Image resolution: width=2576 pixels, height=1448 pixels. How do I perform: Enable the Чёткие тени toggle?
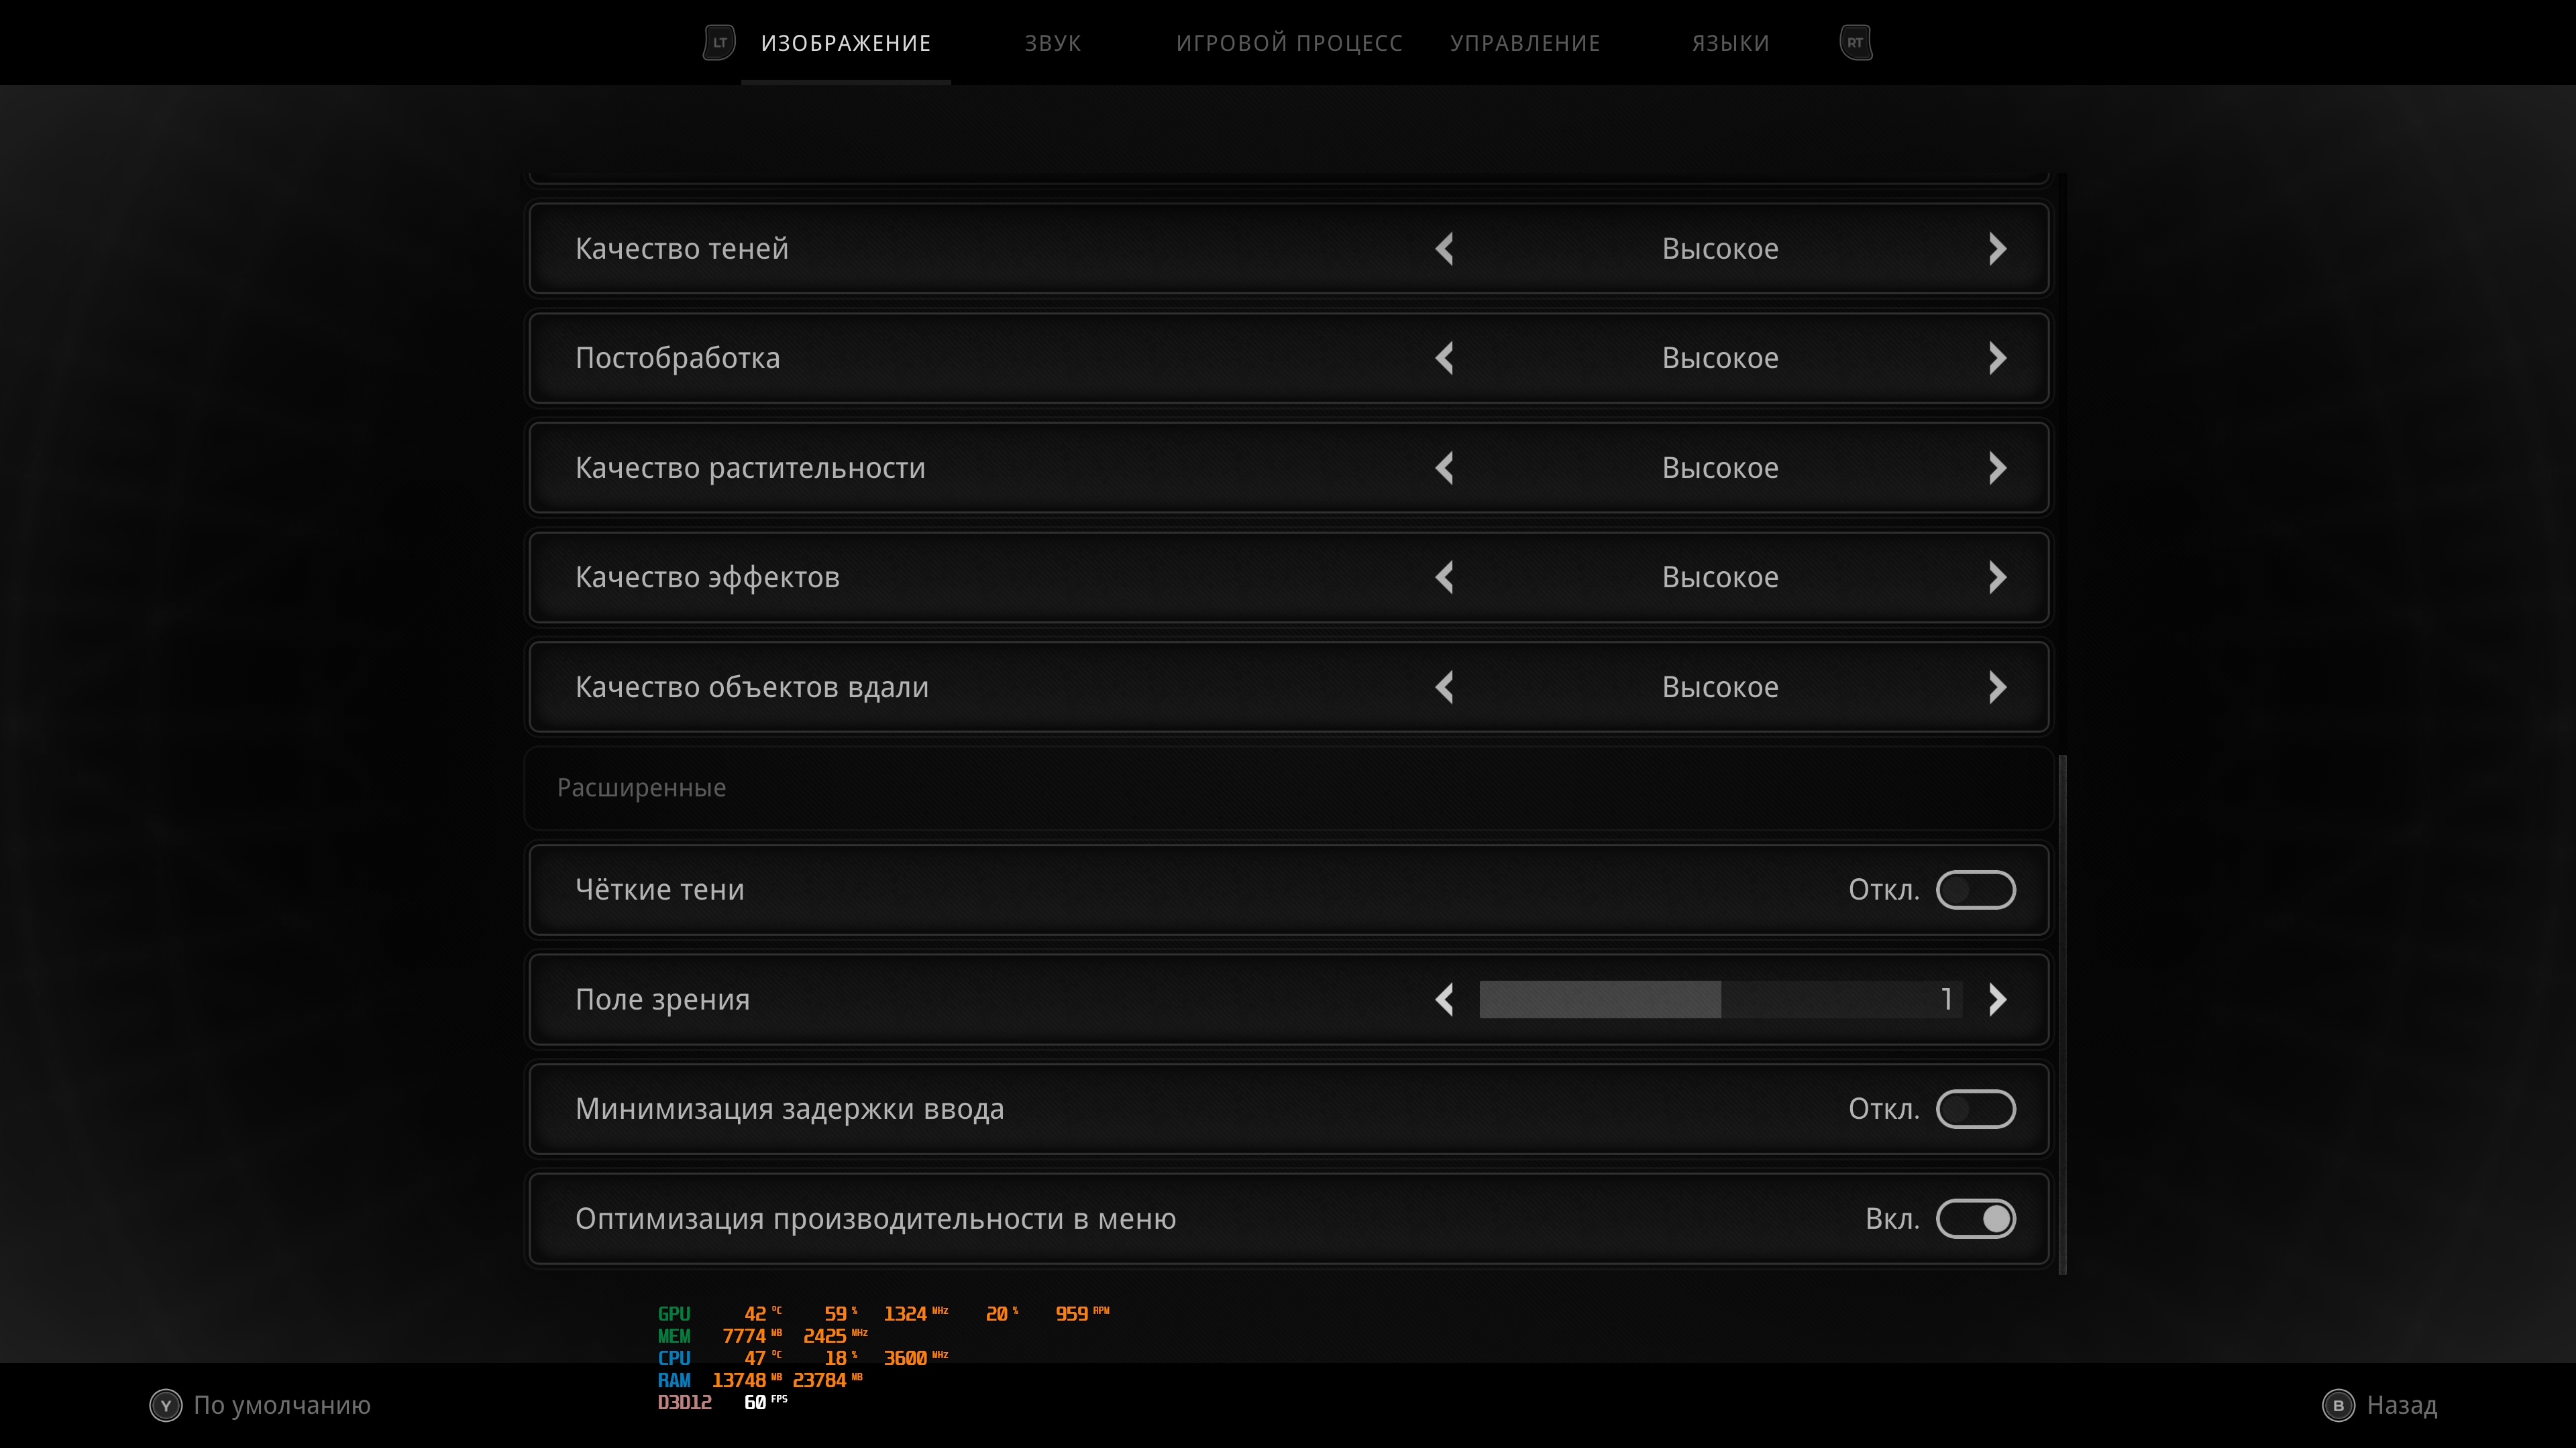pyautogui.click(x=1975, y=890)
